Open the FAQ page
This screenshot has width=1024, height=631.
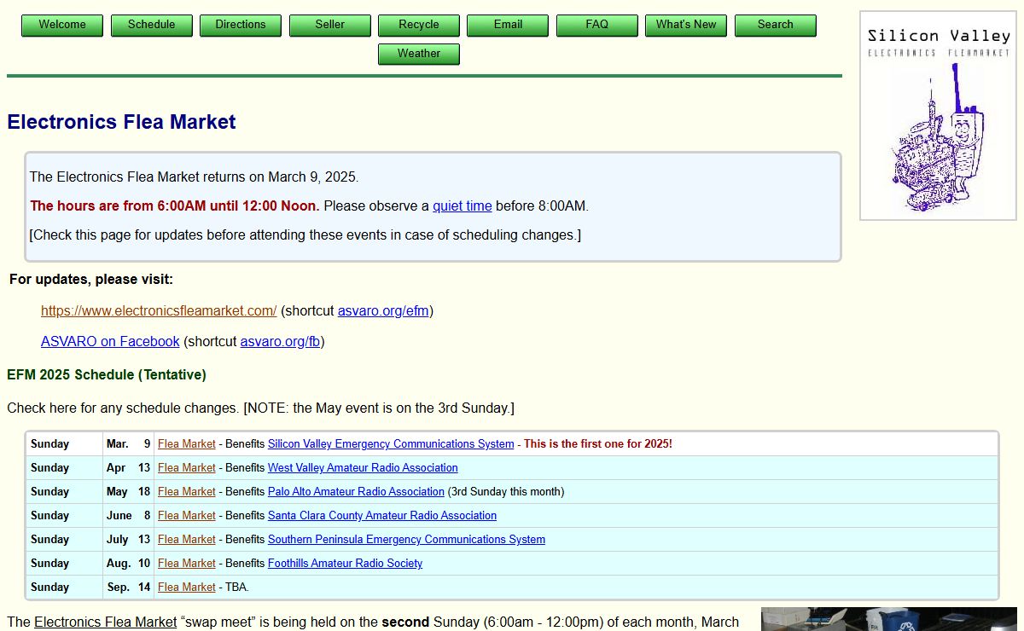(597, 25)
